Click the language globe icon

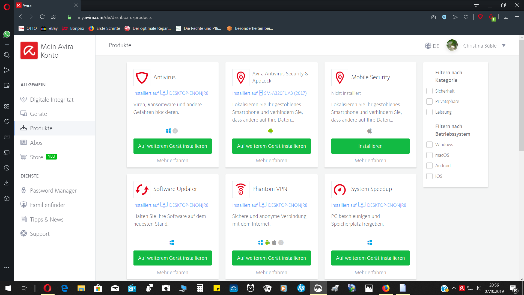(x=428, y=46)
